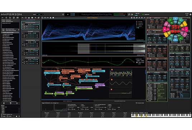192x130 pixels.
Task: Switch to left tab below node graph
Action: coord(67,101)
